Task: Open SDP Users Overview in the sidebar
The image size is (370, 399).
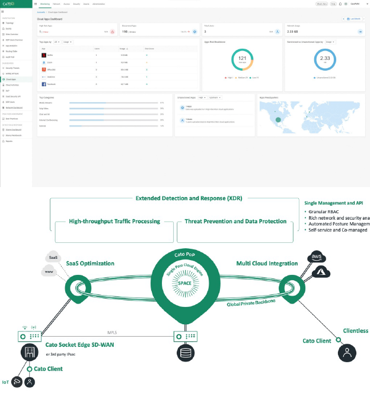Action: tap(14, 40)
